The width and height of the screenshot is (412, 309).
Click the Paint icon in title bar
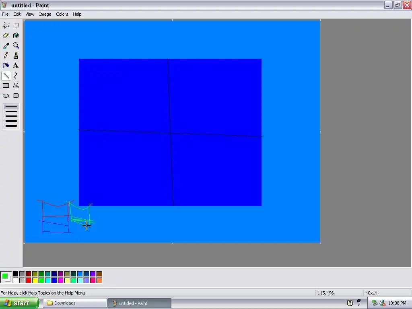pos(4,5)
